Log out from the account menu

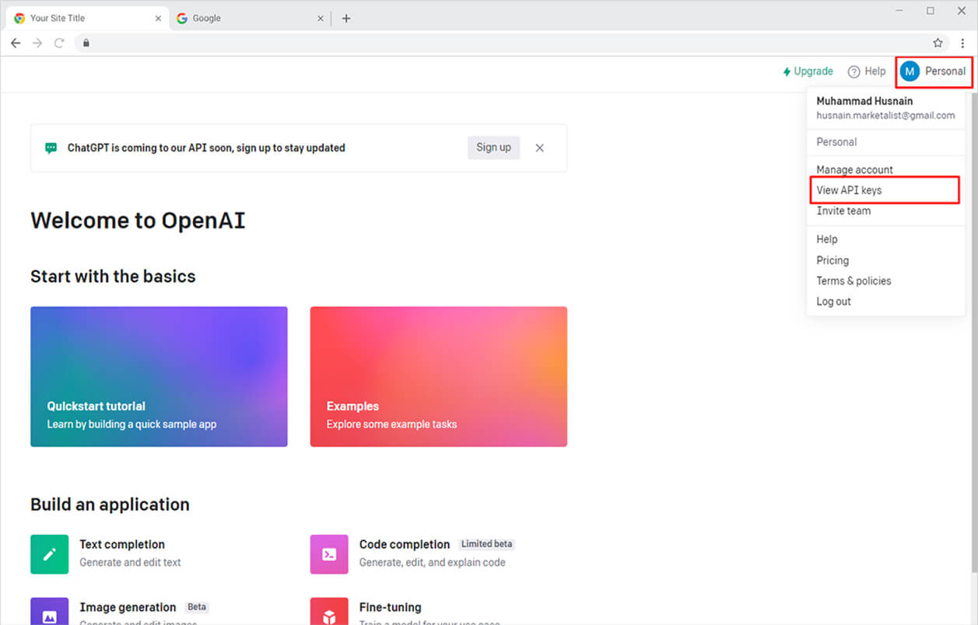click(833, 302)
